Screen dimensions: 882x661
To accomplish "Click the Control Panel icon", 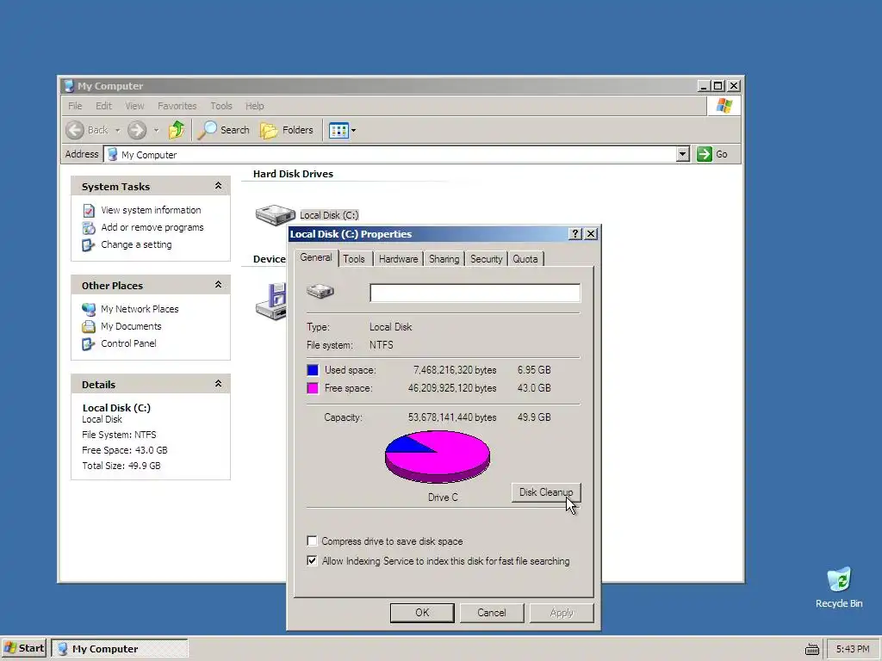I will [x=89, y=344].
